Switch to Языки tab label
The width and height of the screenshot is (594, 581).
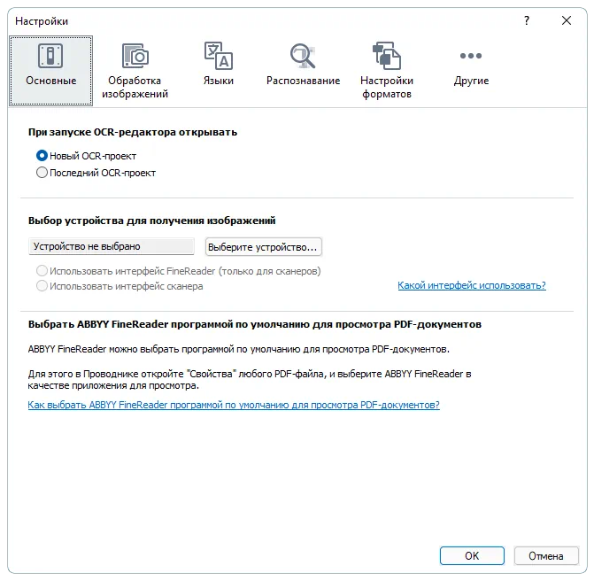[219, 81]
